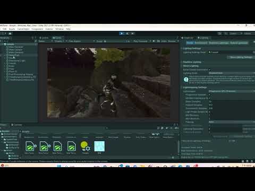Click the New Lighting Settings button
Image resolution: width=255 pixels, height=191 pixels.
coord(241,57)
